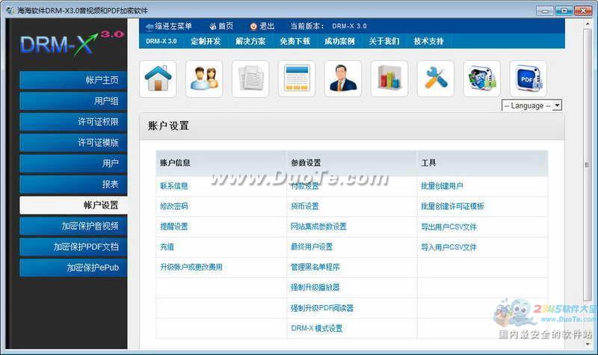
Task: Click the scrollbar up arrow
Action: coord(588,24)
